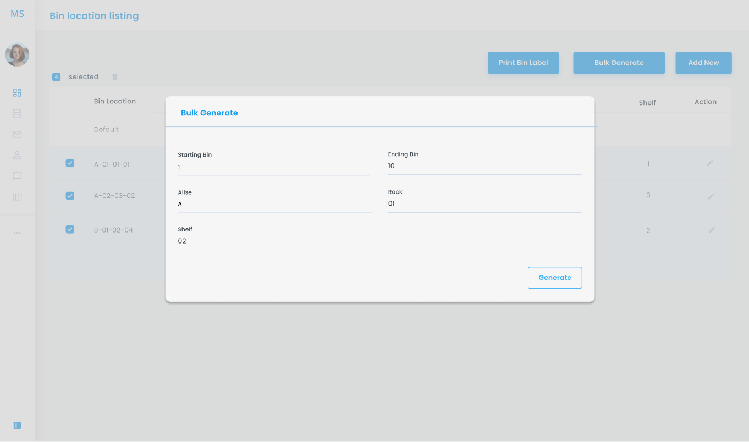Click the Add New button
Screen dimensions: 749x442
[x=703, y=63]
